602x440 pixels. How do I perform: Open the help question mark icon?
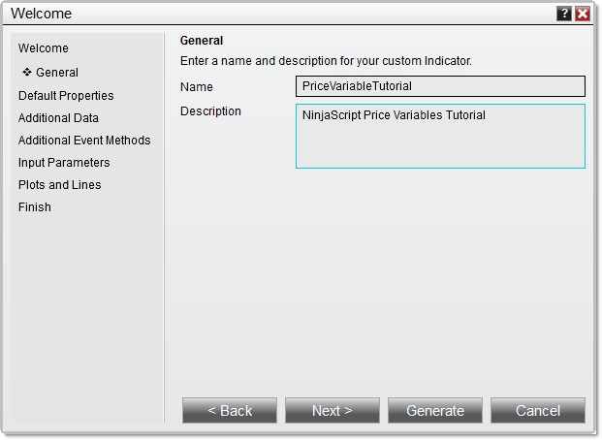click(x=564, y=14)
